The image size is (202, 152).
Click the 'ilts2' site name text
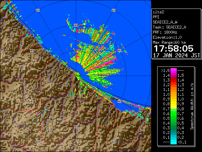coord(158,12)
